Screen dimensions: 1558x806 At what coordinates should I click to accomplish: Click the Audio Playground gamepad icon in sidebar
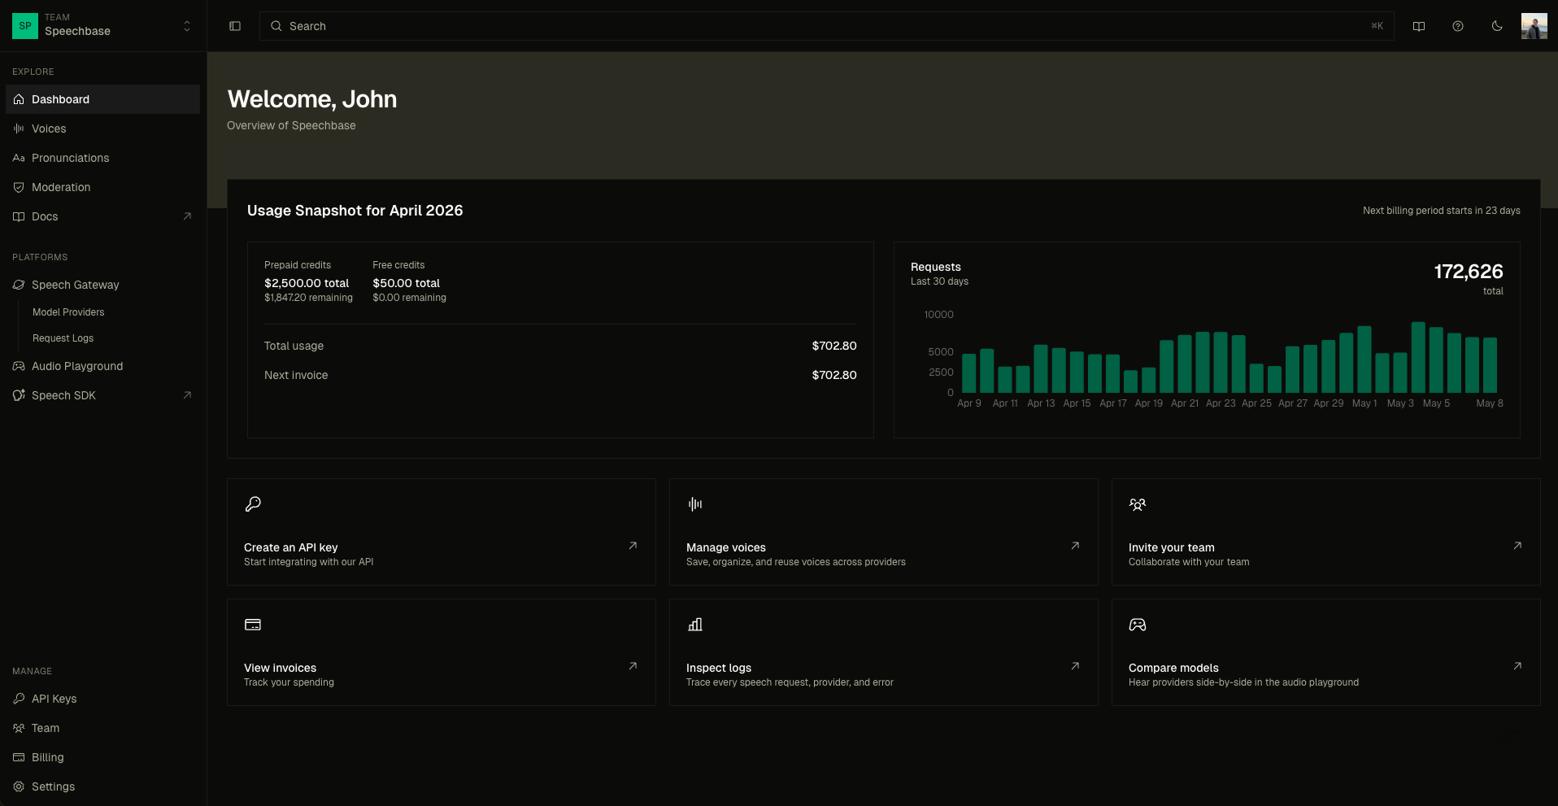pyautogui.click(x=19, y=366)
